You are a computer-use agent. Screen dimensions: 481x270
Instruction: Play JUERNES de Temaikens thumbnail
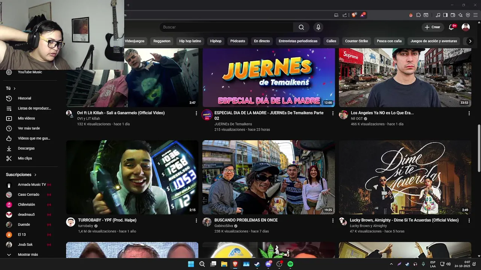pyautogui.click(x=269, y=78)
